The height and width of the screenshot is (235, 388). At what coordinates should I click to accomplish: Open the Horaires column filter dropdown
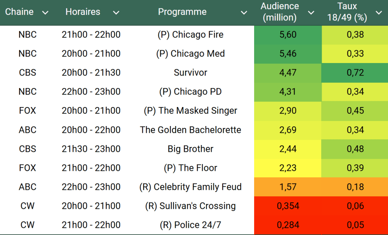116,13
